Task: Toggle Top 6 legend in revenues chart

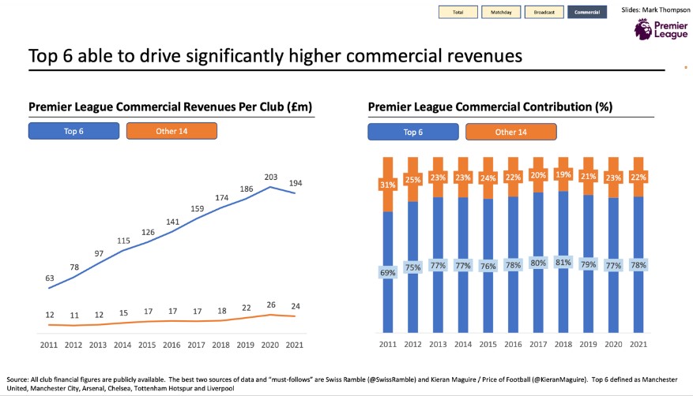Action: [x=75, y=131]
